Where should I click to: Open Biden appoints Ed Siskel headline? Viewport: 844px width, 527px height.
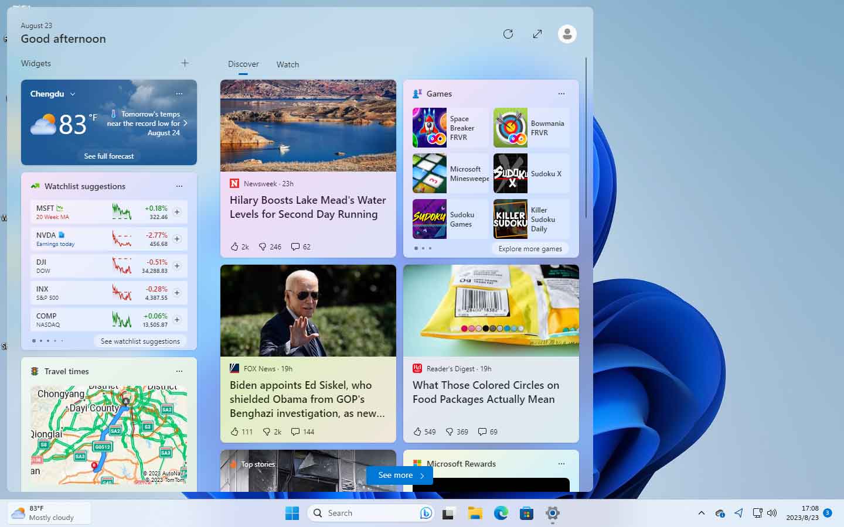(x=307, y=399)
